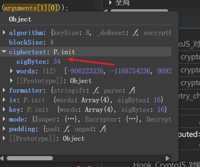The height and width of the screenshot is (167, 200).
Task: Expand the algorithm property
Action: point(4,33)
